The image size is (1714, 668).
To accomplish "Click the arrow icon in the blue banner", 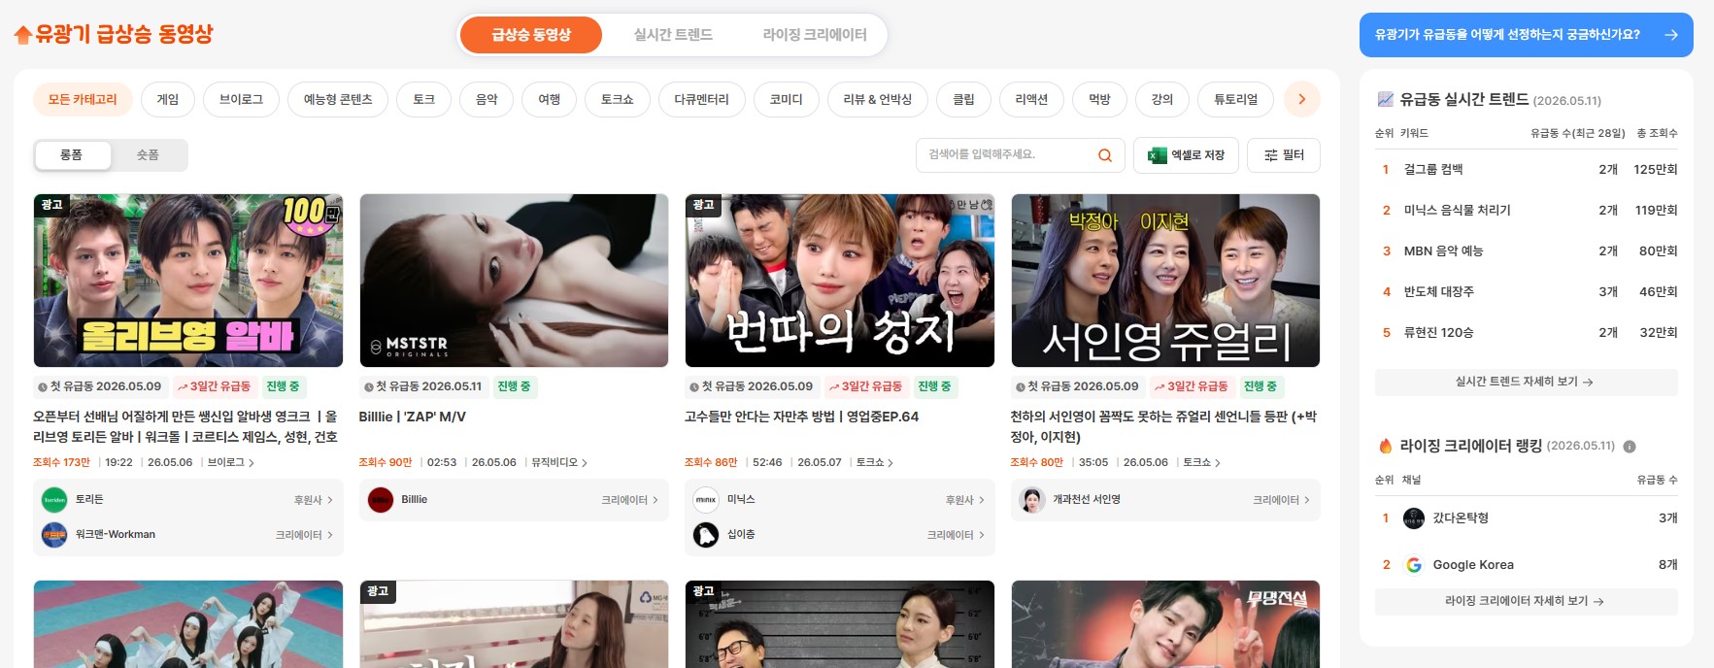I will point(1671,35).
